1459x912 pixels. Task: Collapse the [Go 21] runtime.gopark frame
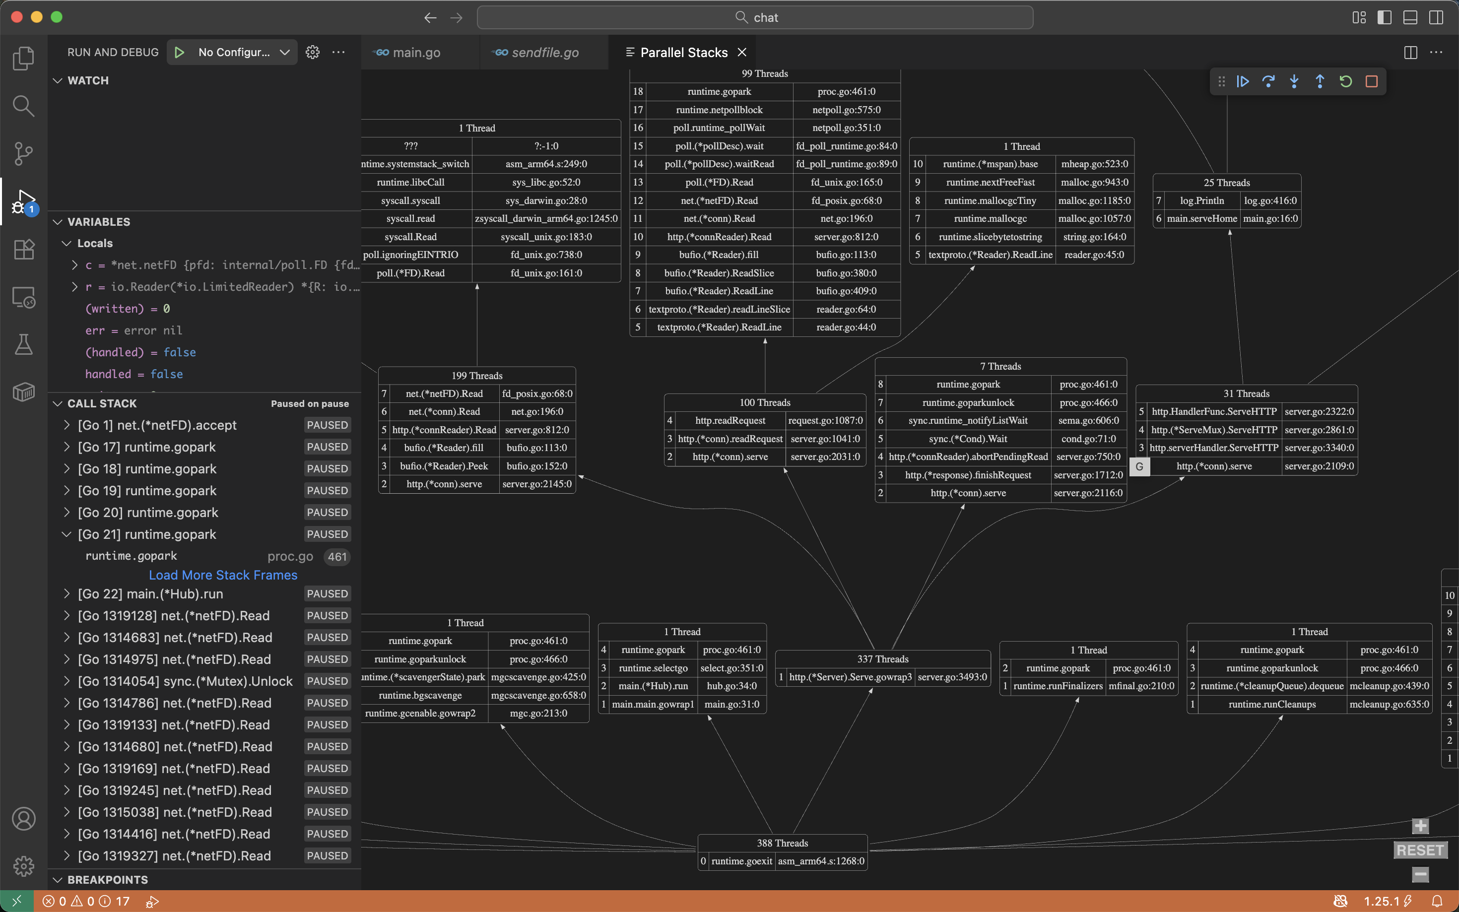(x=66, y=534)
